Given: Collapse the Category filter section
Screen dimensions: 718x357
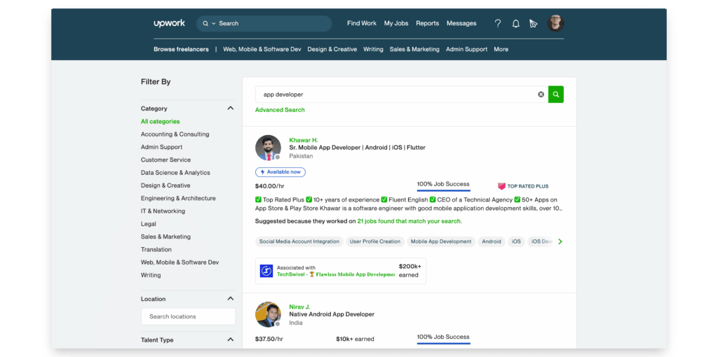Looking at the screenshot, I should tap(230, 108).
